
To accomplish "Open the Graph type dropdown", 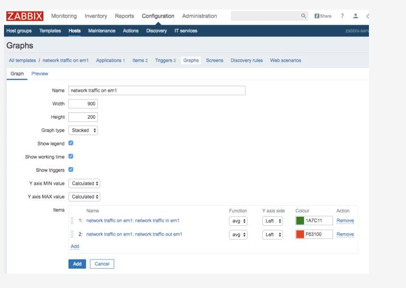I will click(83, 130).
